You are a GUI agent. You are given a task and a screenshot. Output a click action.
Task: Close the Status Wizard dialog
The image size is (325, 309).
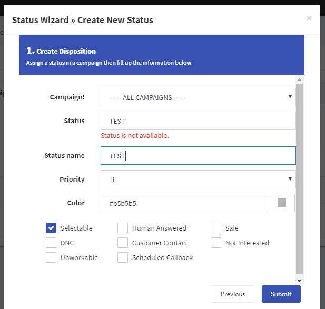[x=309, y=18]
